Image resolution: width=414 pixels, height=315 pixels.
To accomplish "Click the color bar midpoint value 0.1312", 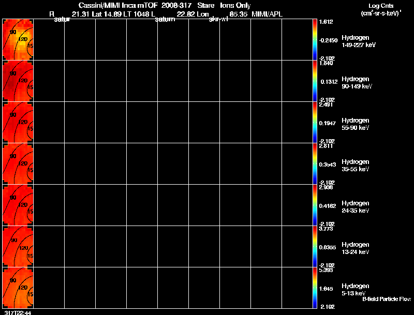I will click(x=329, y=82).
